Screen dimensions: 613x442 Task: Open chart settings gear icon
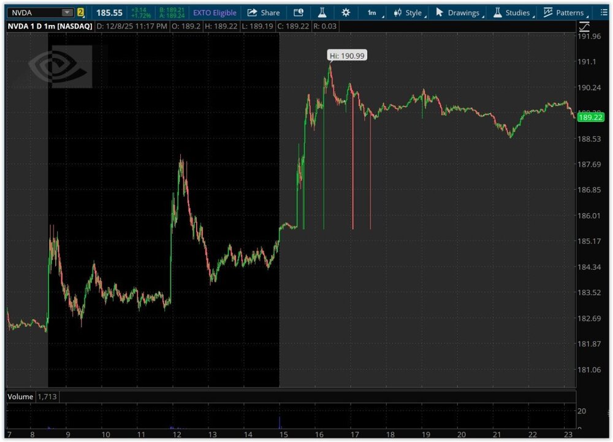click(346, 12)
